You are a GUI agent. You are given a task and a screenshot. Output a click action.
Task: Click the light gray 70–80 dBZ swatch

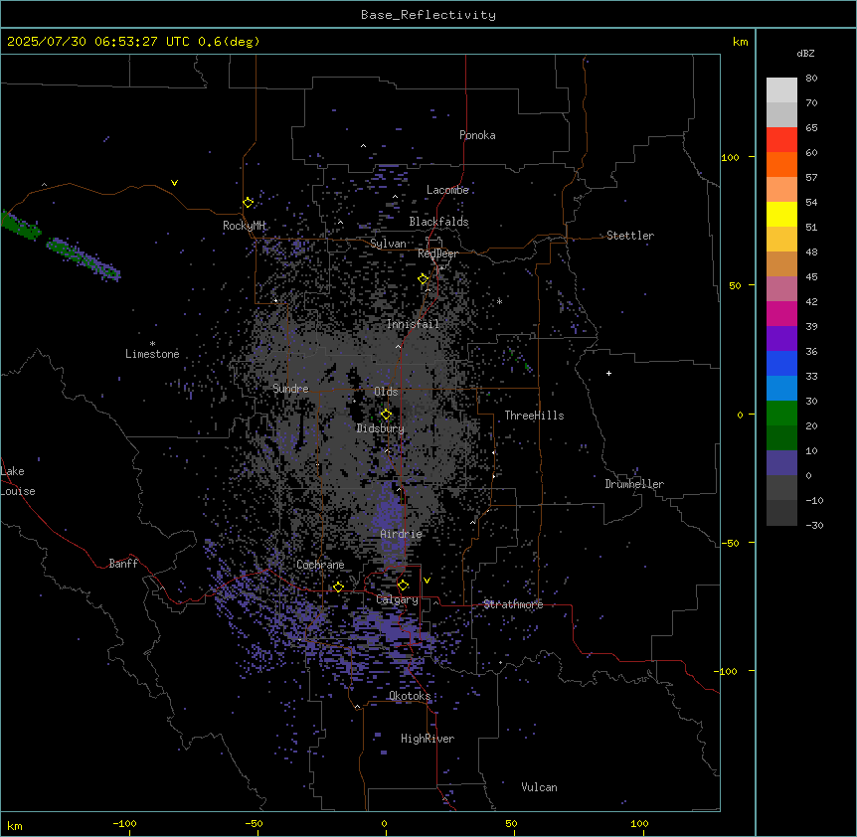[x=781, y=90]
